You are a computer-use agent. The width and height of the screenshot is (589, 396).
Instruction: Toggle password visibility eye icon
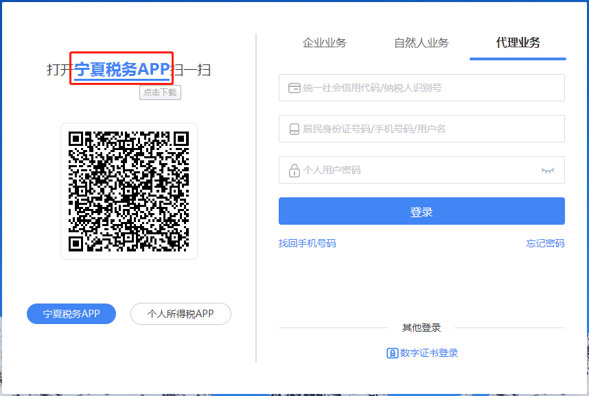pyautogui.click(x=548, y=170)
